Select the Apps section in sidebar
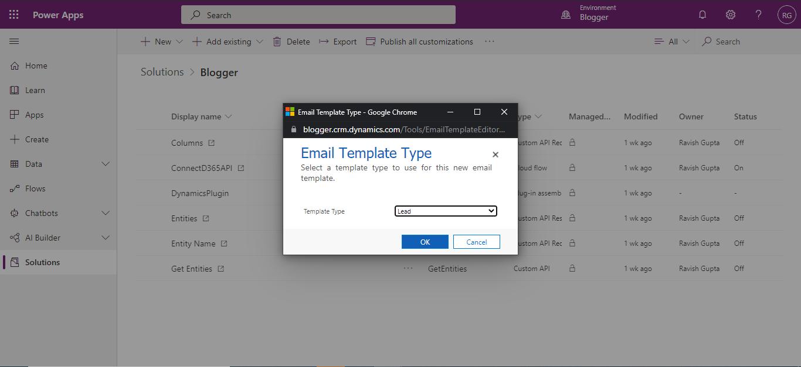 (x=35, y=114)
